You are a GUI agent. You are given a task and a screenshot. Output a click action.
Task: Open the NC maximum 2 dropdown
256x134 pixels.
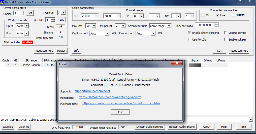(x=192, y=16)
